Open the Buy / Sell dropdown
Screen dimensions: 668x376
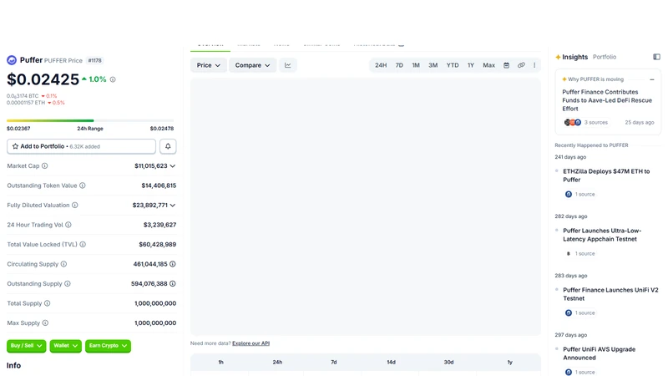point(27,346)
